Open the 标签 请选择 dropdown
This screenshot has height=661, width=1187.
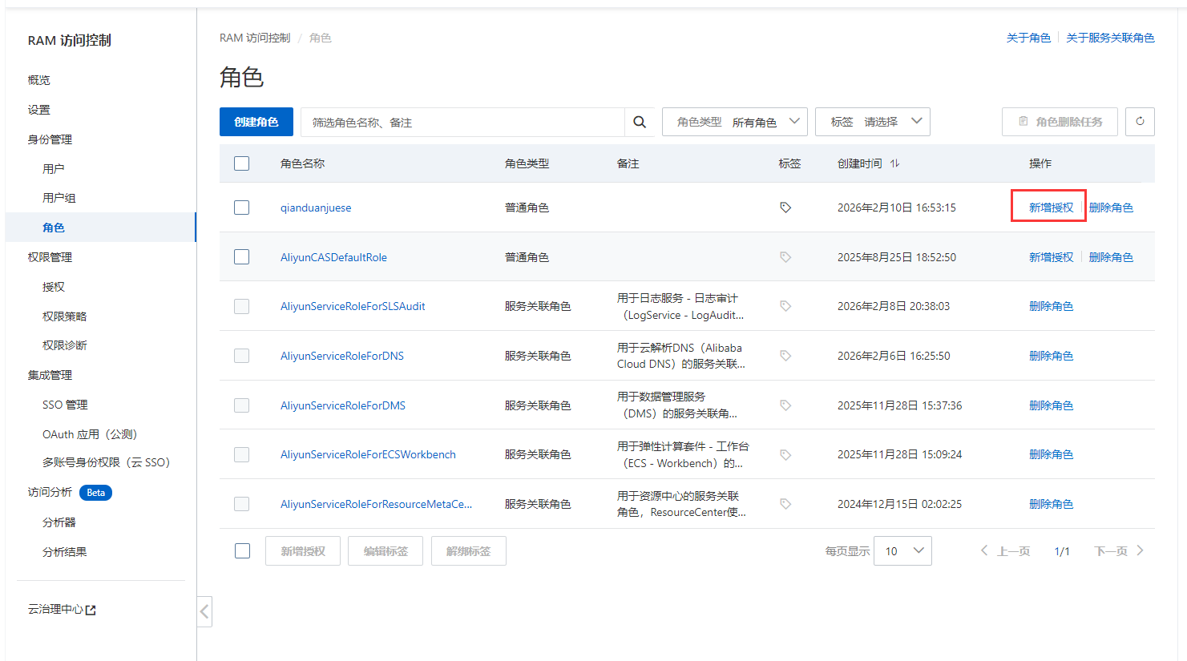click(873, 122)
